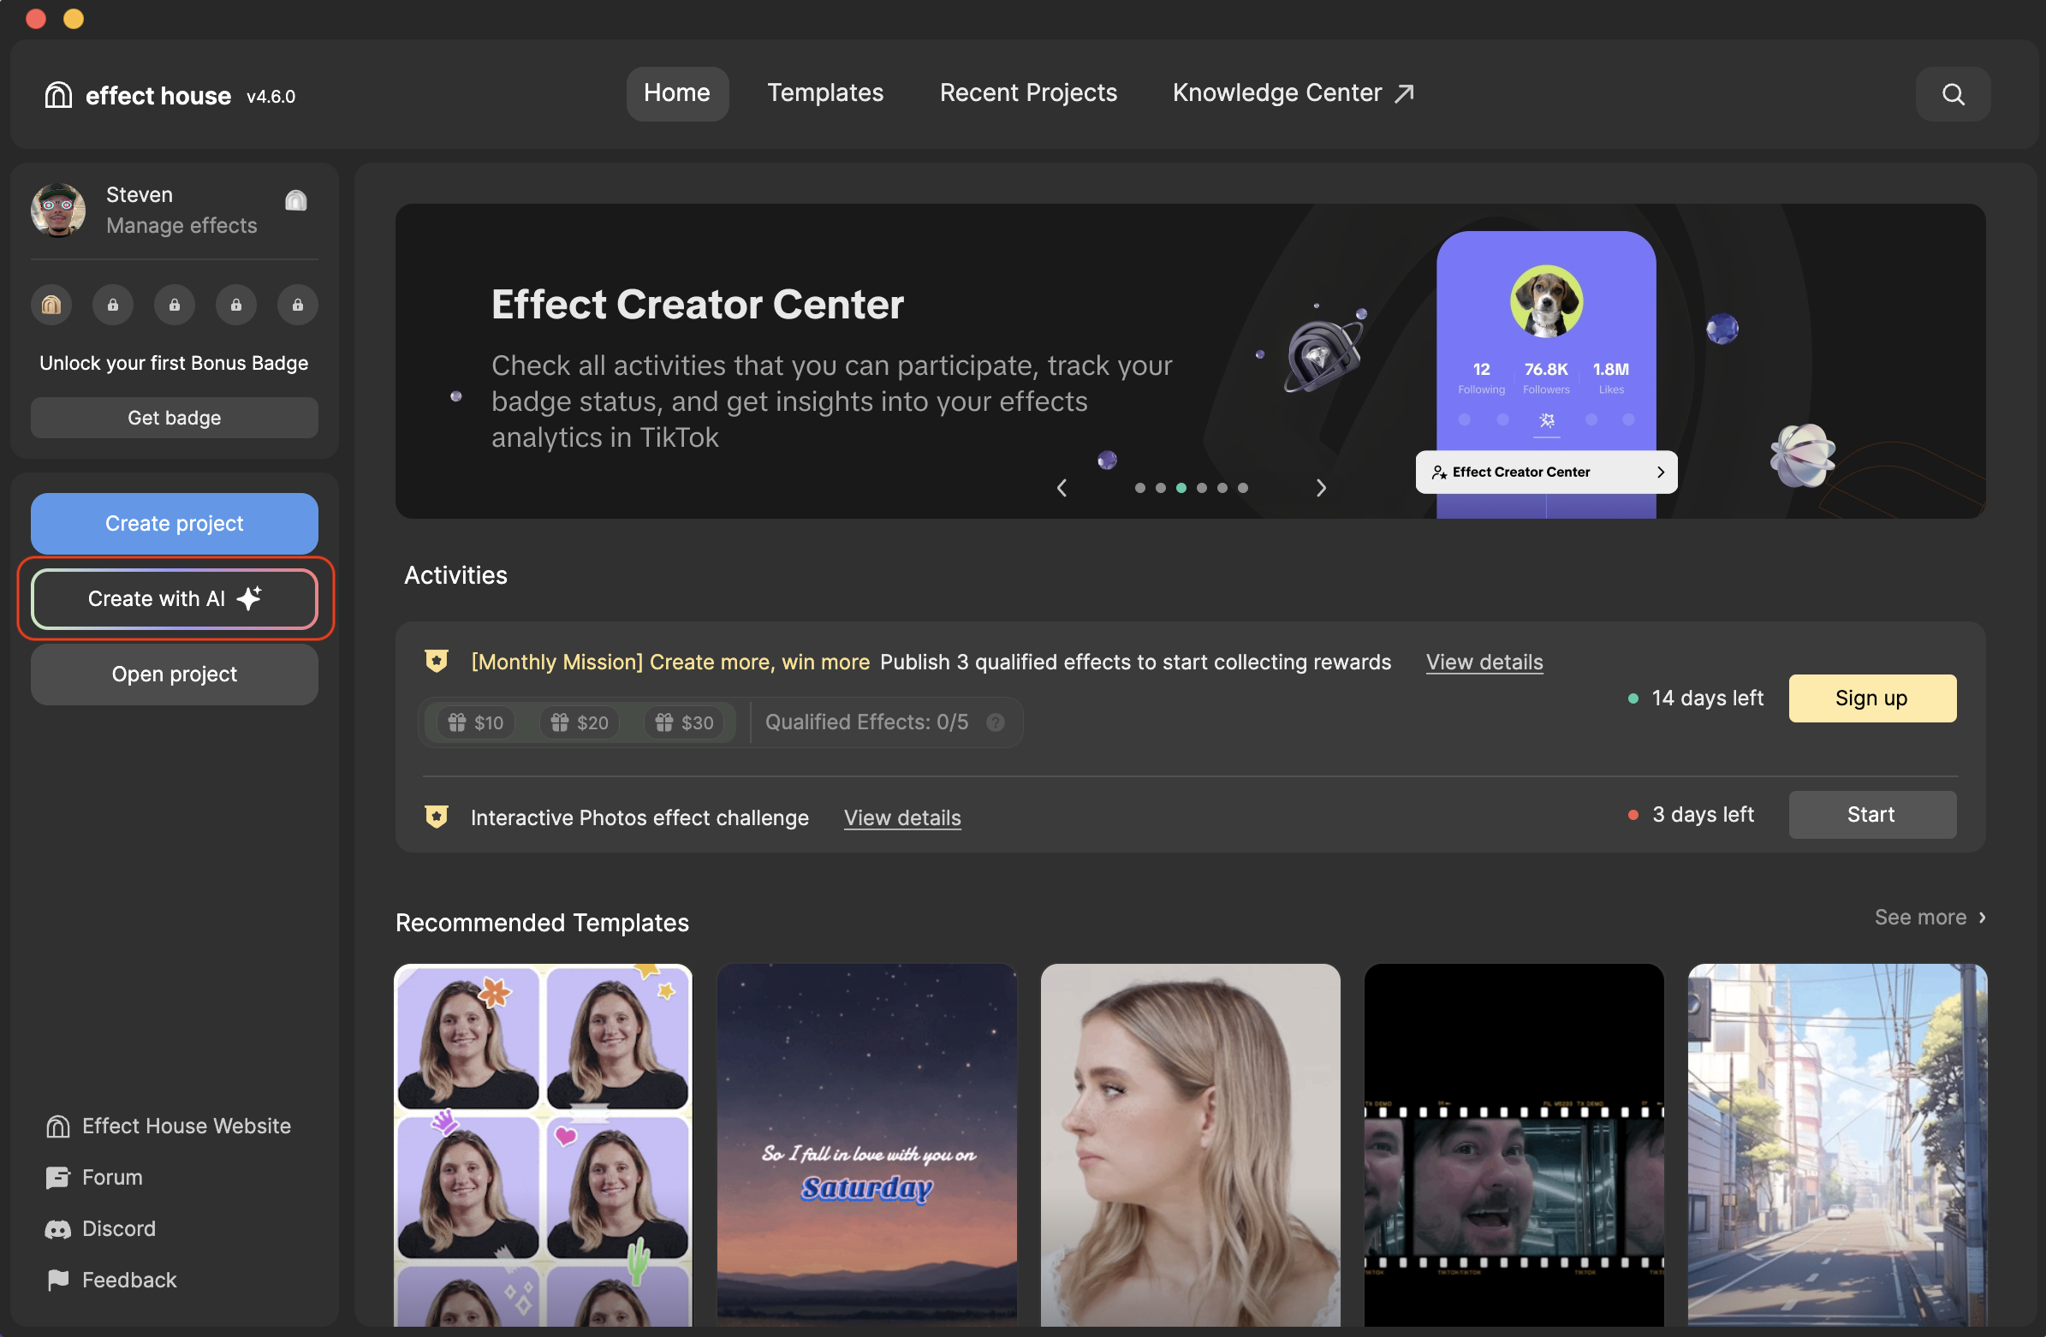This screenshot has width=2046, height=1337.
Task: Click the '14 days left' label
Action: click(1706, 698)
